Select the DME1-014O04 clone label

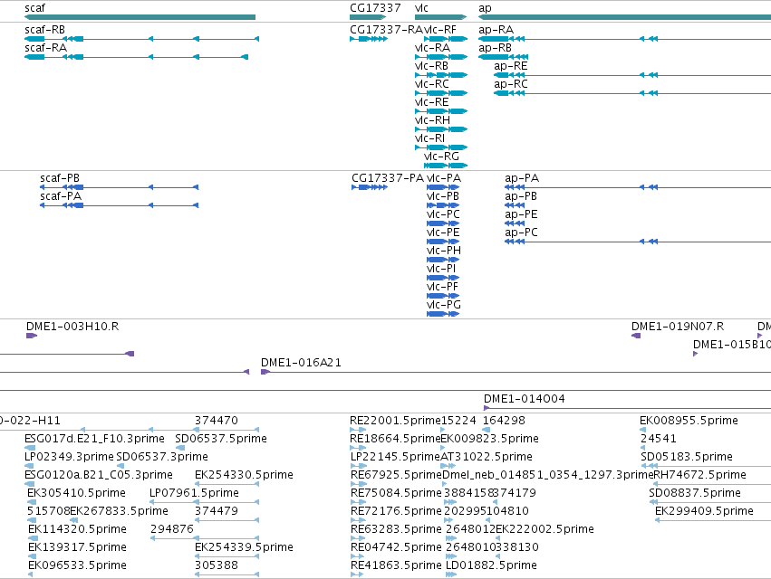[525, 399]
